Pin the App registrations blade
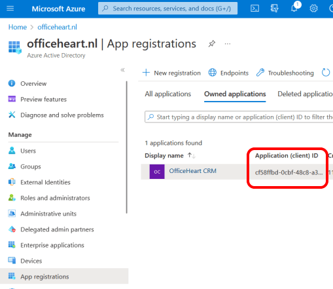The image size is (333, 289). click(x=211, y=44)
